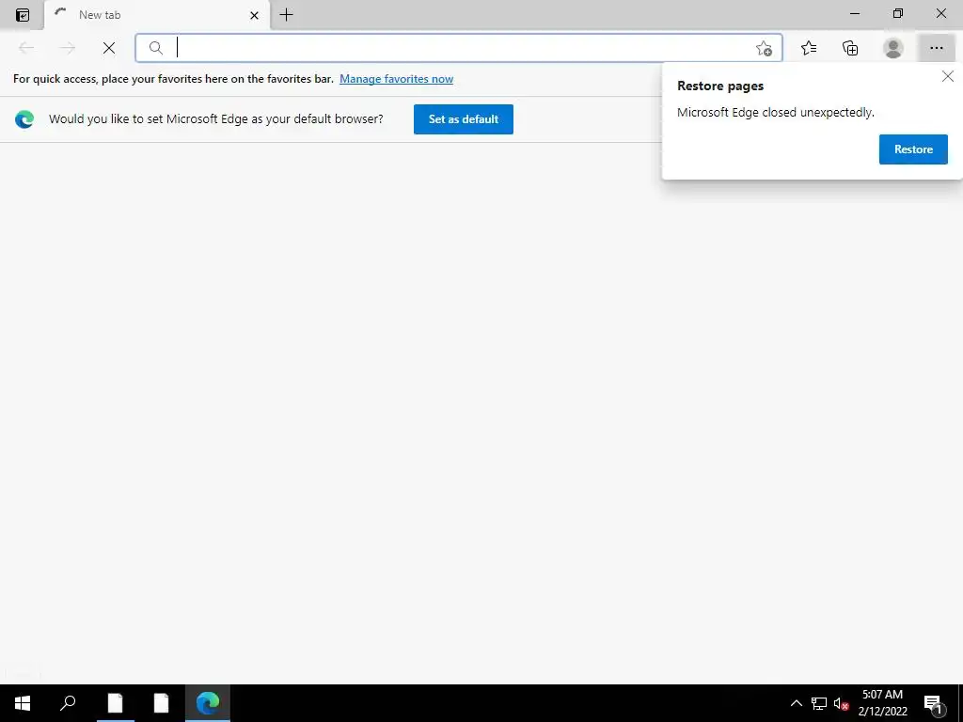Open the Favorites list

point(809,48)
